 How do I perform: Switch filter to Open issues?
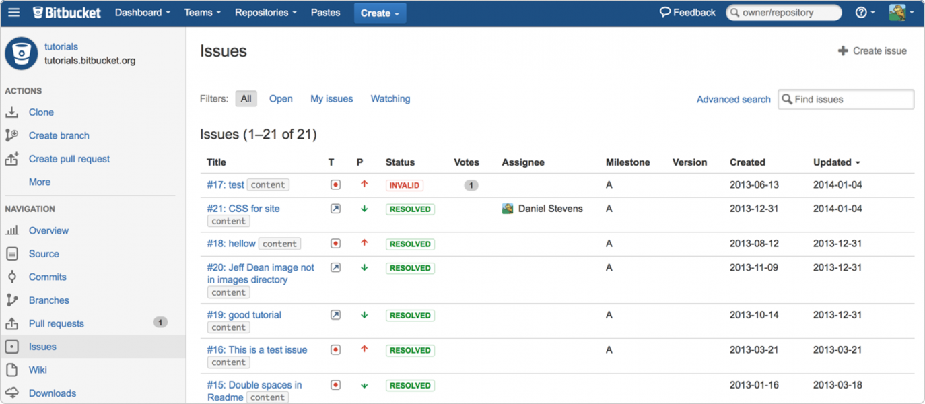point(281,98)
